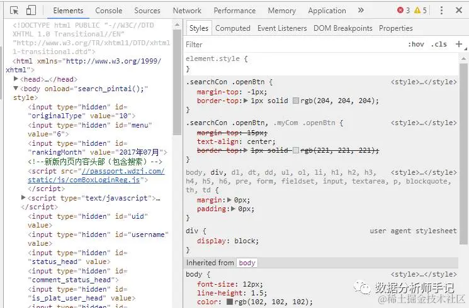The width and height of the screenshot is (469, 308).
Task: Collapse the body element node
Action: click(16, 89)
